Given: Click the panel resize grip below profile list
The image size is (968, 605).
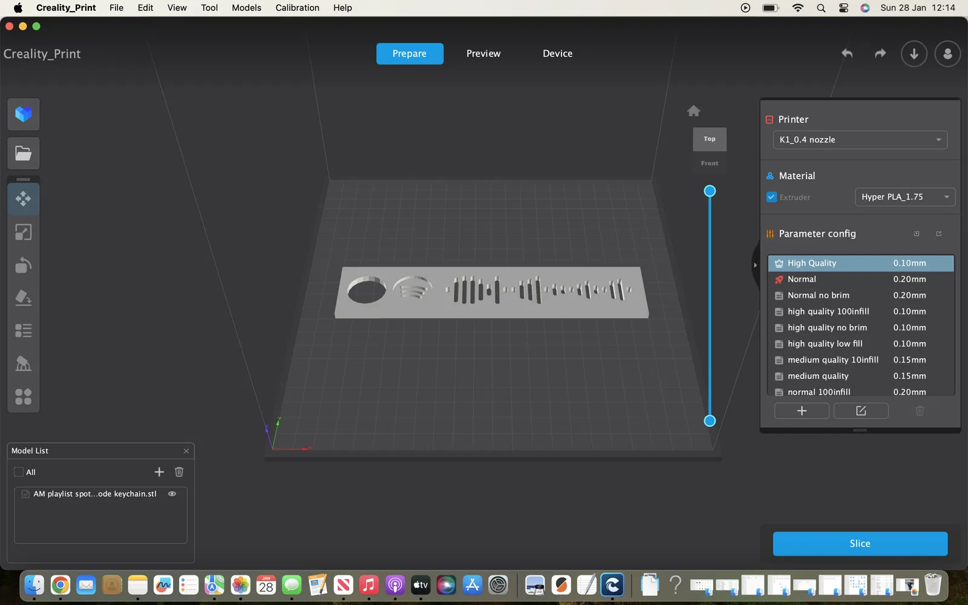Looking at the screenshot, I should point(860,430).
